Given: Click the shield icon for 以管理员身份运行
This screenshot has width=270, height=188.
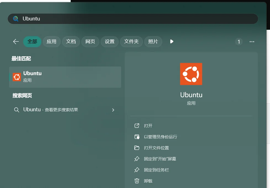Looking at the screenshot, I should click(x=137, y=137).
